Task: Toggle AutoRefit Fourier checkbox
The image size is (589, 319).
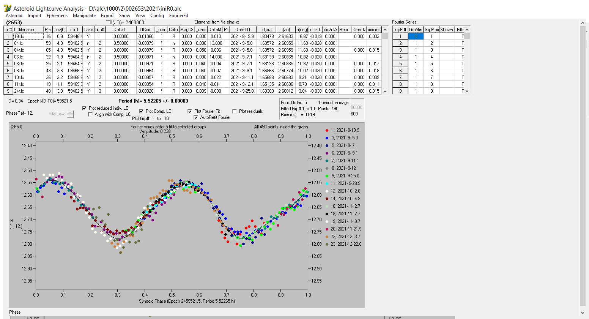Action: pos(196,117)
